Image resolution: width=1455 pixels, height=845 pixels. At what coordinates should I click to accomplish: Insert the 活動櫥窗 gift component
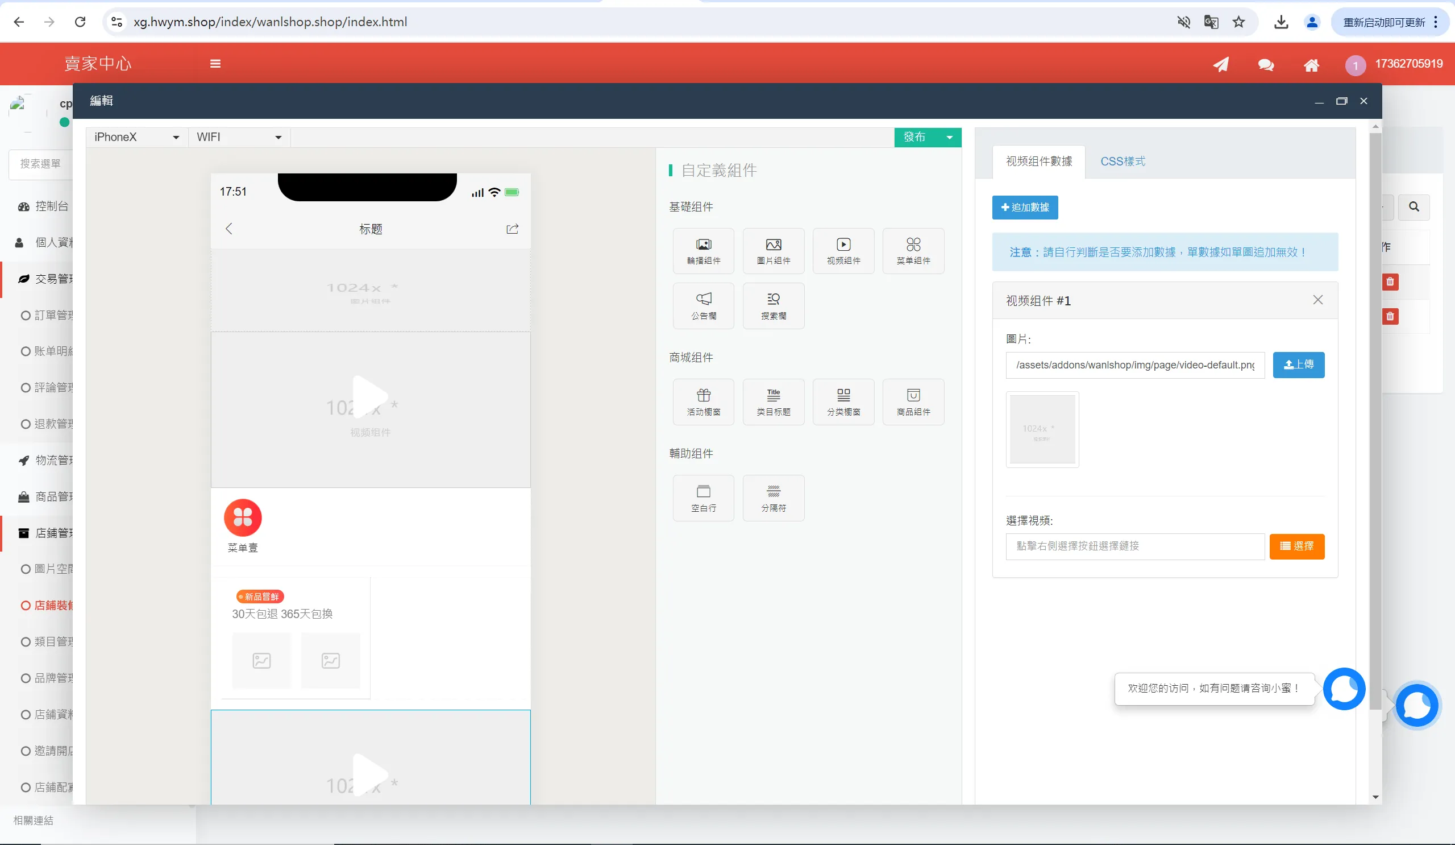(x=703, y=402)
